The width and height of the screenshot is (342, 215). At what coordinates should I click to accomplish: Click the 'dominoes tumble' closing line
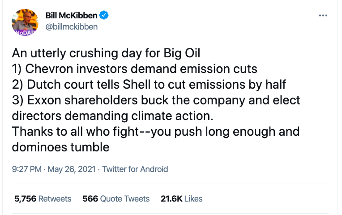pyautogui.click(x=61, y=146)
